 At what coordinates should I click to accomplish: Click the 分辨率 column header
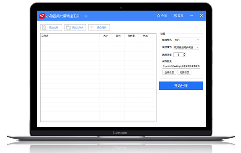[x=131, y=36]
